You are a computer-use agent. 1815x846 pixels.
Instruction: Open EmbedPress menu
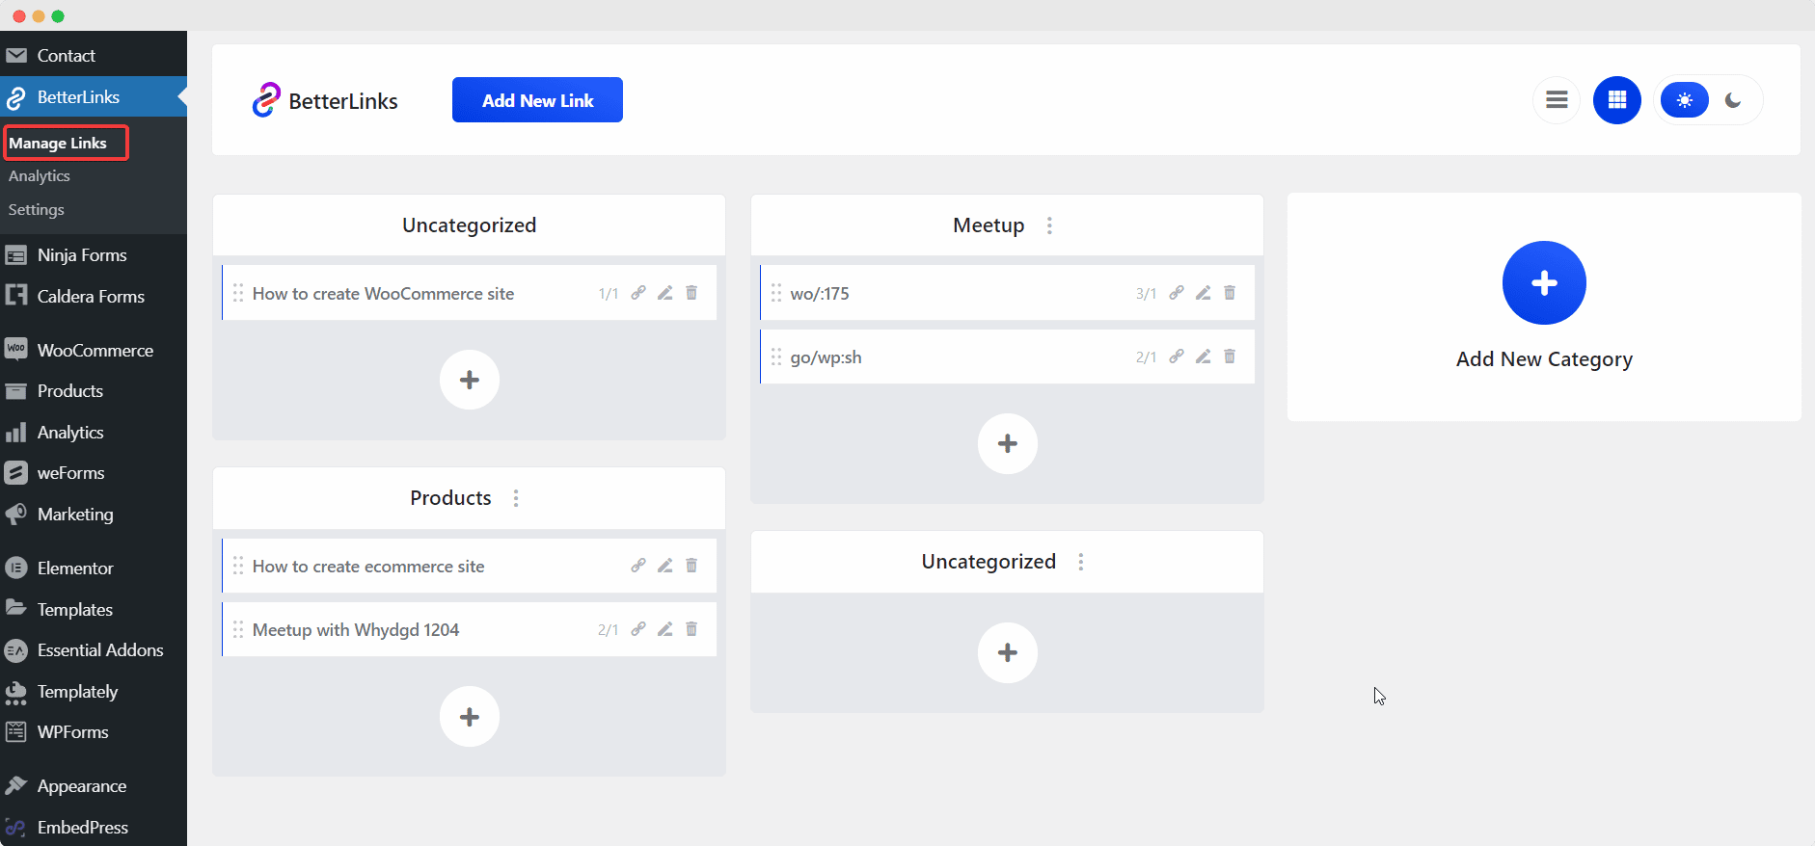click(x=94, y=828)
